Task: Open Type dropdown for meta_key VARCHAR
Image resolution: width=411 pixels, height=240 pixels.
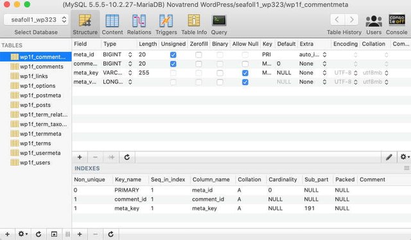Action: point(130,73)
